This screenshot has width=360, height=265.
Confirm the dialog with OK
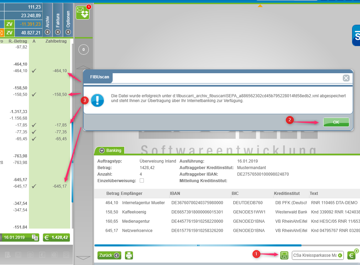pos(336,122)
